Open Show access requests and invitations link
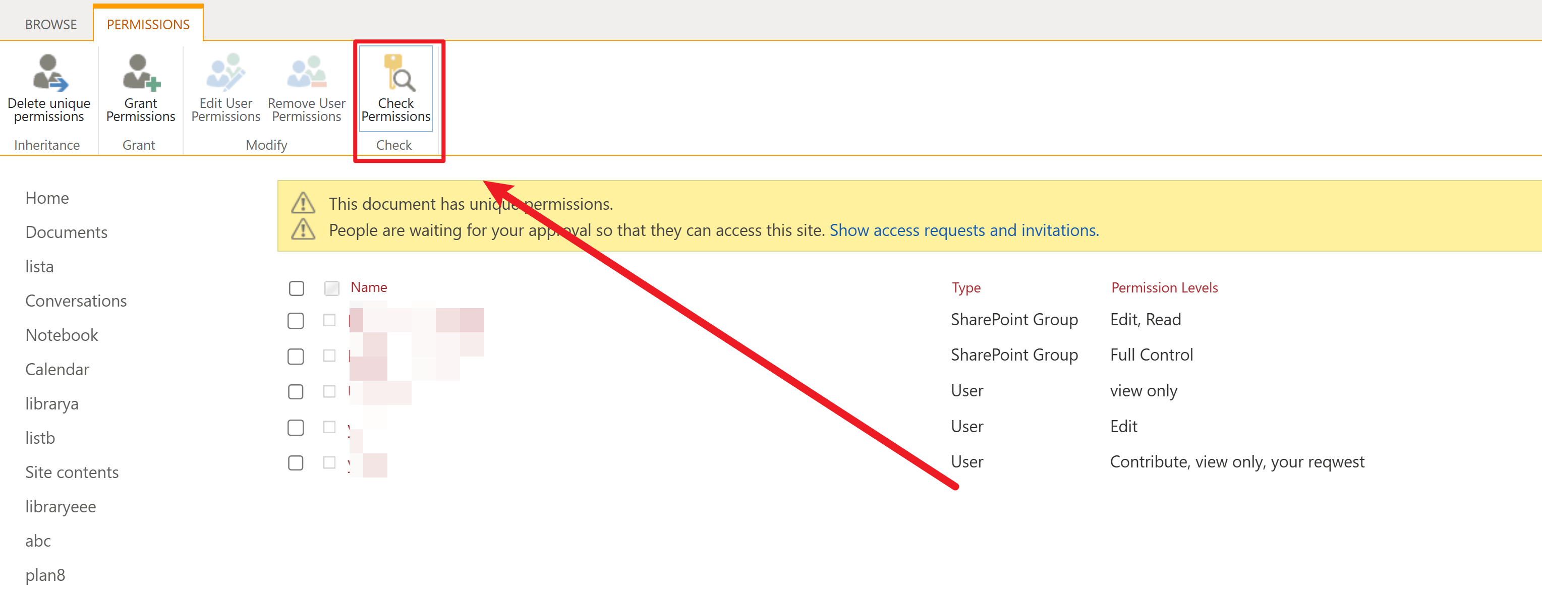This screenshot has height=590, width=1542. pos(964,230)
